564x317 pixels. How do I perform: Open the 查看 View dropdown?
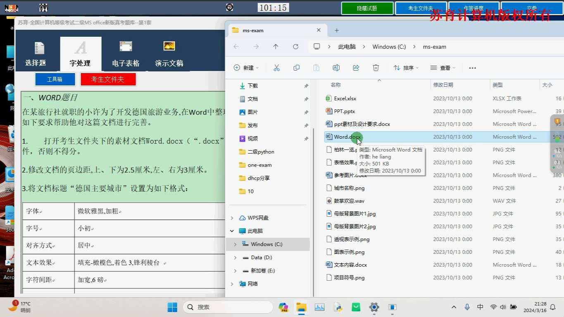tap(442, 67)
